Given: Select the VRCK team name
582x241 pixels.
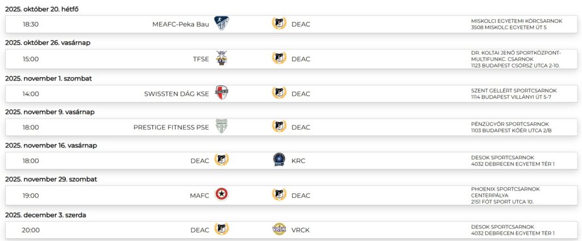Looking at the screenshot, I should (x=300, y=230).
